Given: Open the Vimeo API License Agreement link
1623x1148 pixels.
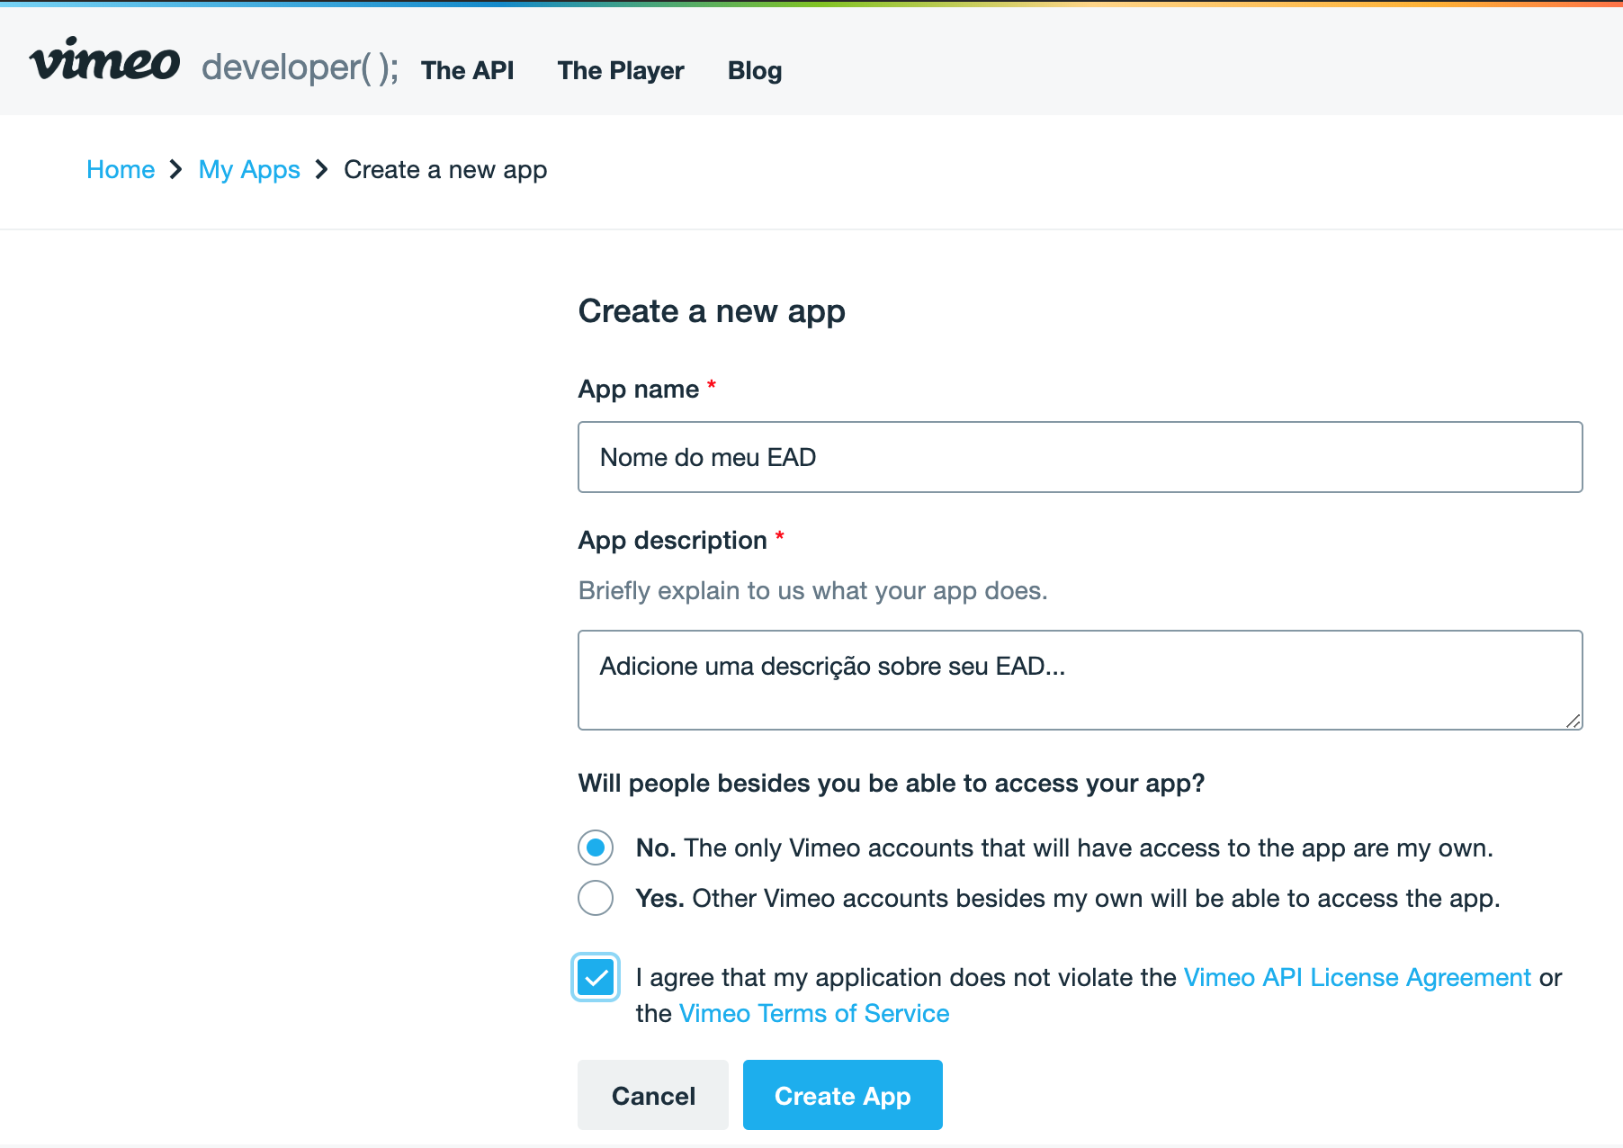Looking at the screenshot, I should click(1358, 977).
